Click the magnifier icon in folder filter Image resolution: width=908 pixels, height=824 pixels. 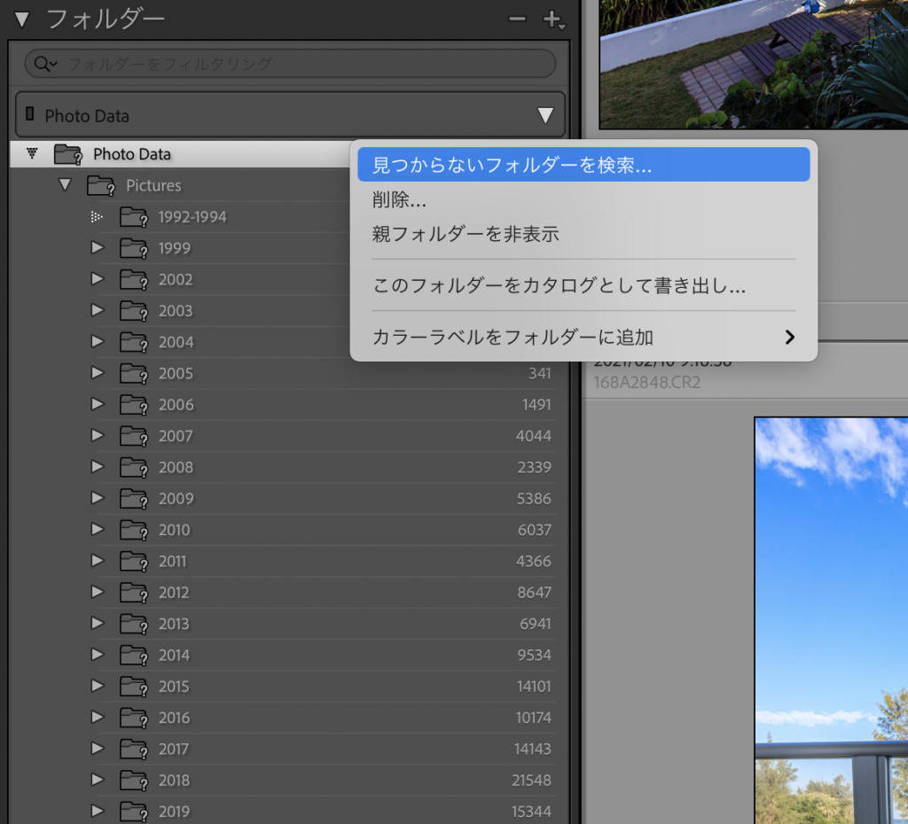pos(43,64)
